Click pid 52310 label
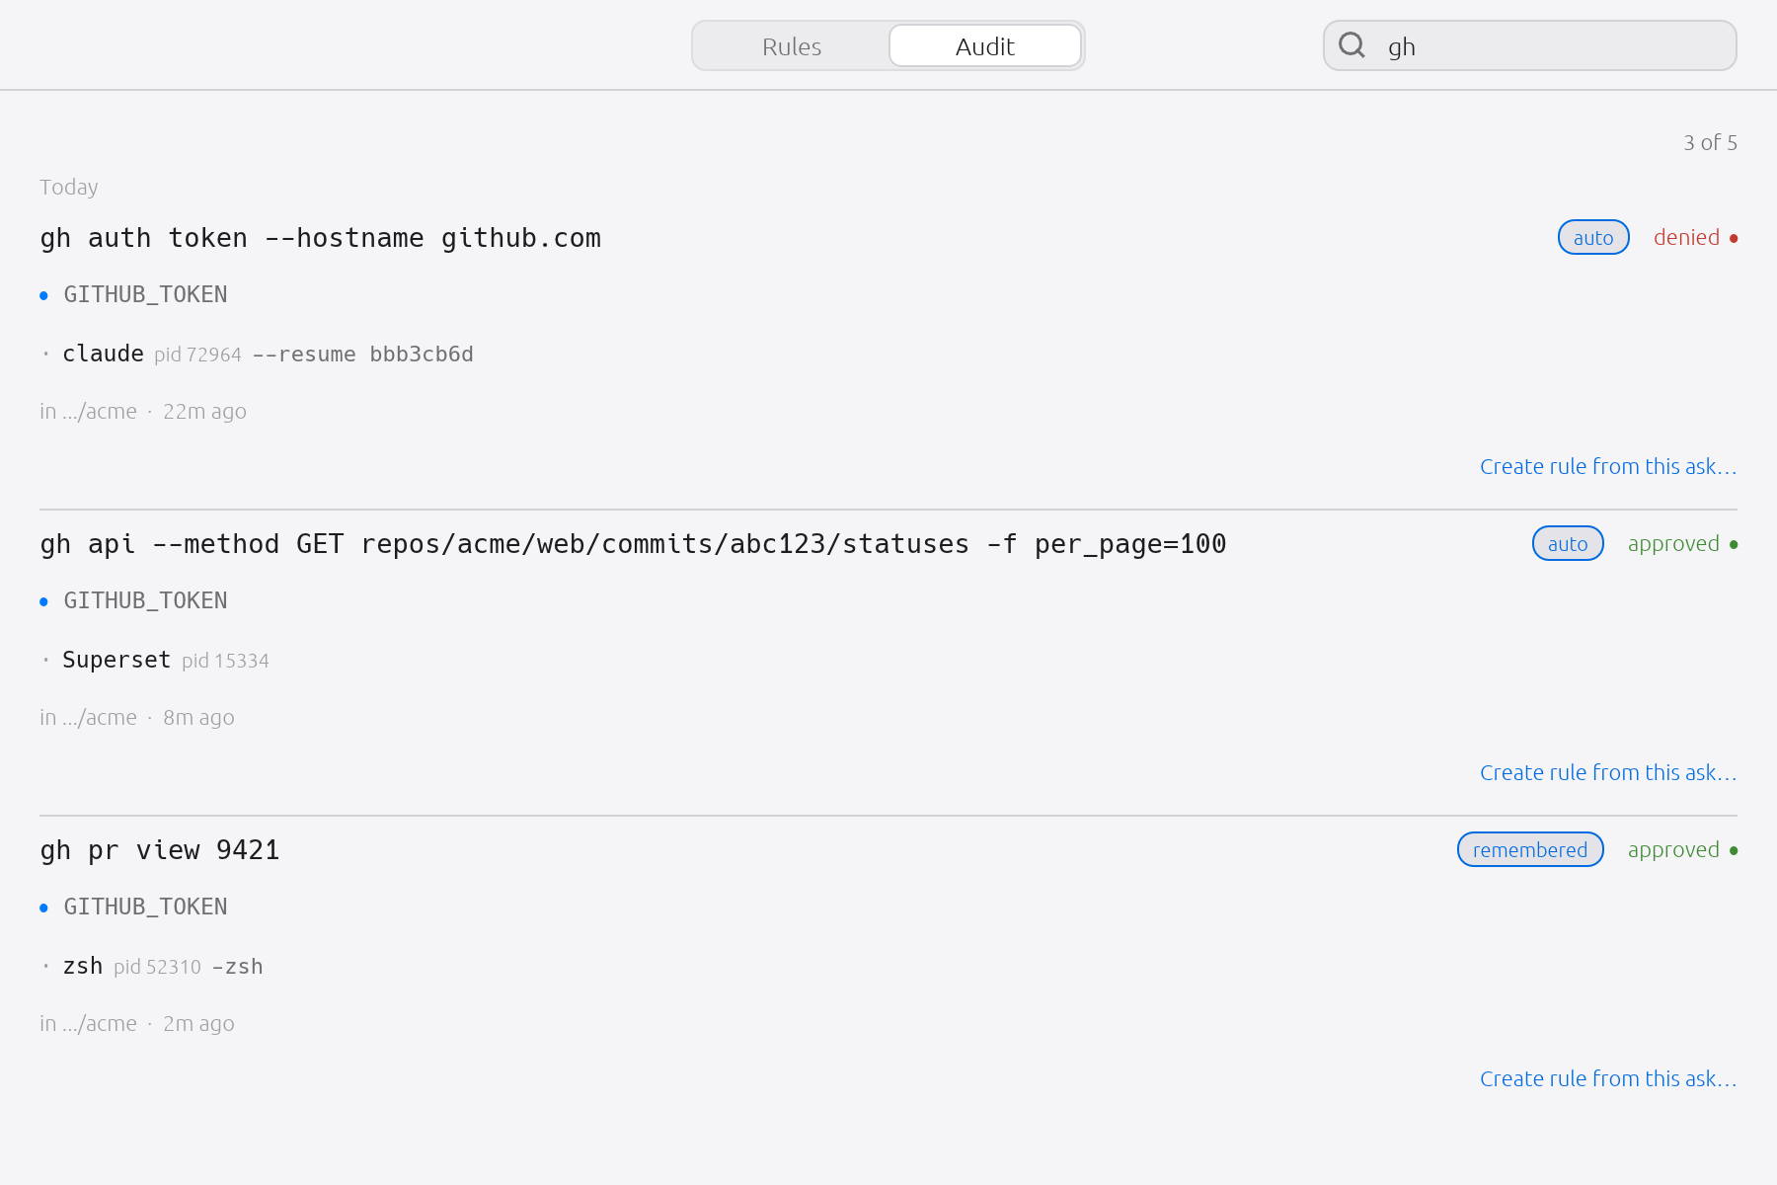The image size is (1777, 1185). 157,967
